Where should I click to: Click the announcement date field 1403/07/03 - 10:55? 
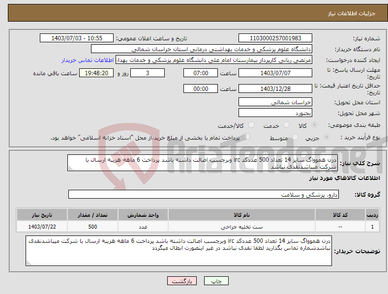pos(77,38)
